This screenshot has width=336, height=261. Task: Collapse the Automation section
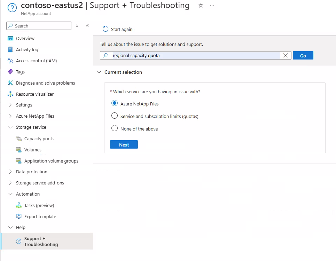tap(10, 194)
